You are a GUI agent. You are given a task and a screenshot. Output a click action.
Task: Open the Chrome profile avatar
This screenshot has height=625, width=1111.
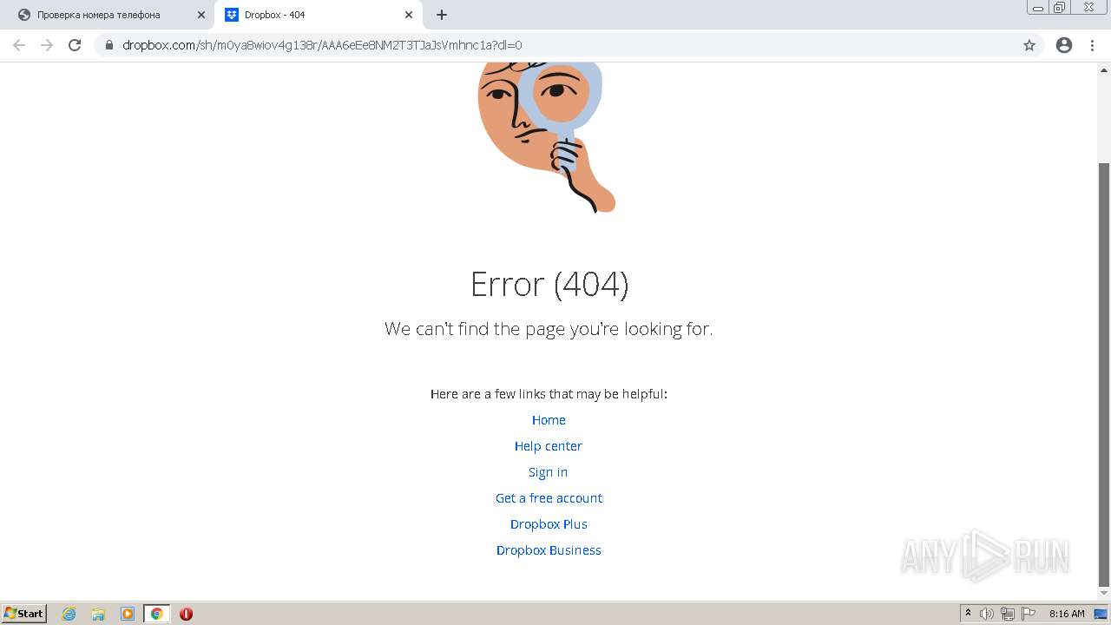point(1064,45)
